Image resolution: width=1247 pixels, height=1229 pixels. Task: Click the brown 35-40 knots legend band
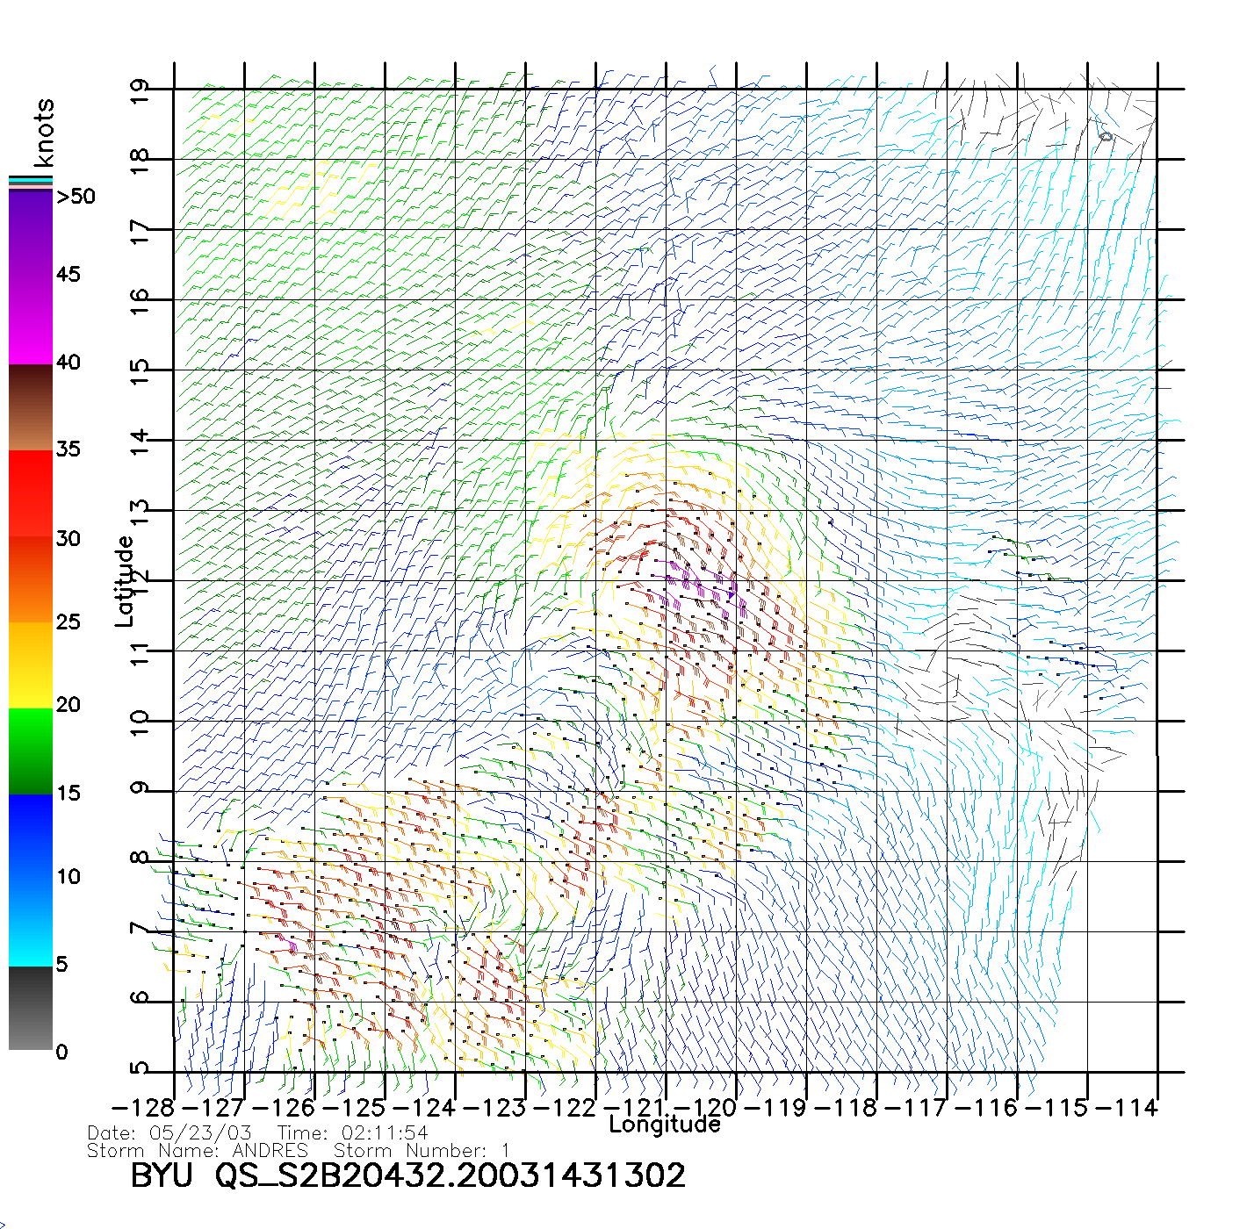point(31,407)
